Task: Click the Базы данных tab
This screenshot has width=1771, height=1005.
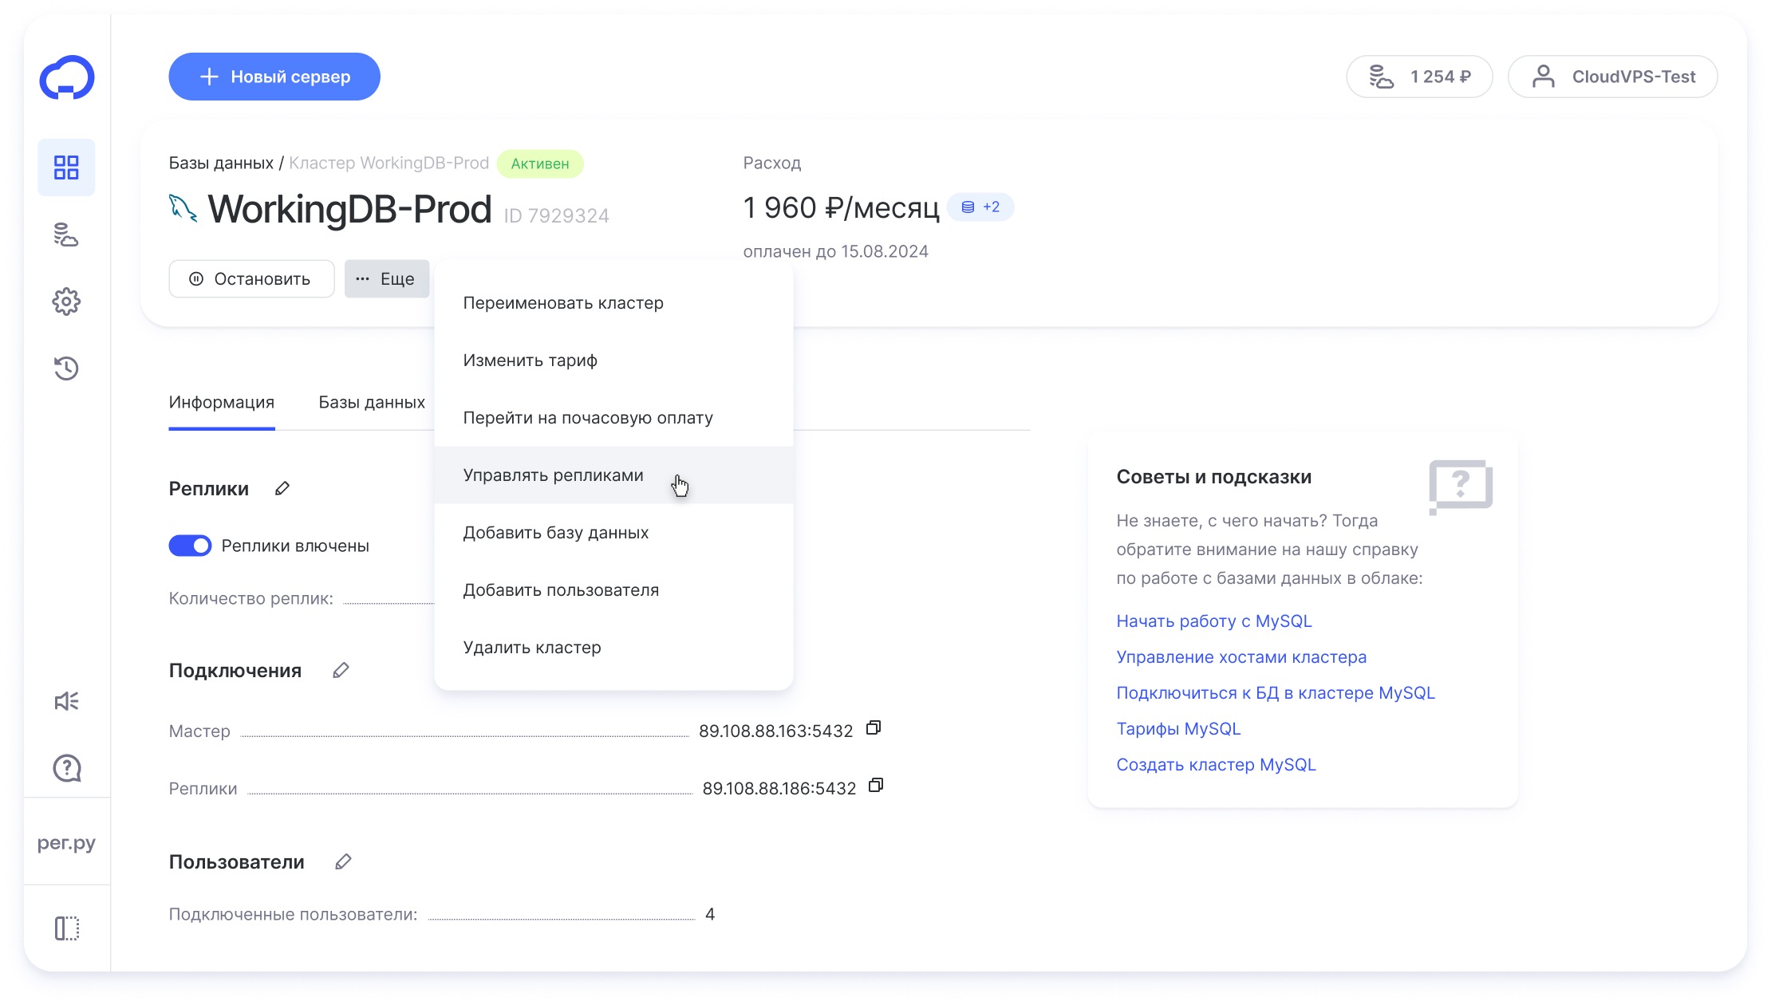Action: pos(371,401)
